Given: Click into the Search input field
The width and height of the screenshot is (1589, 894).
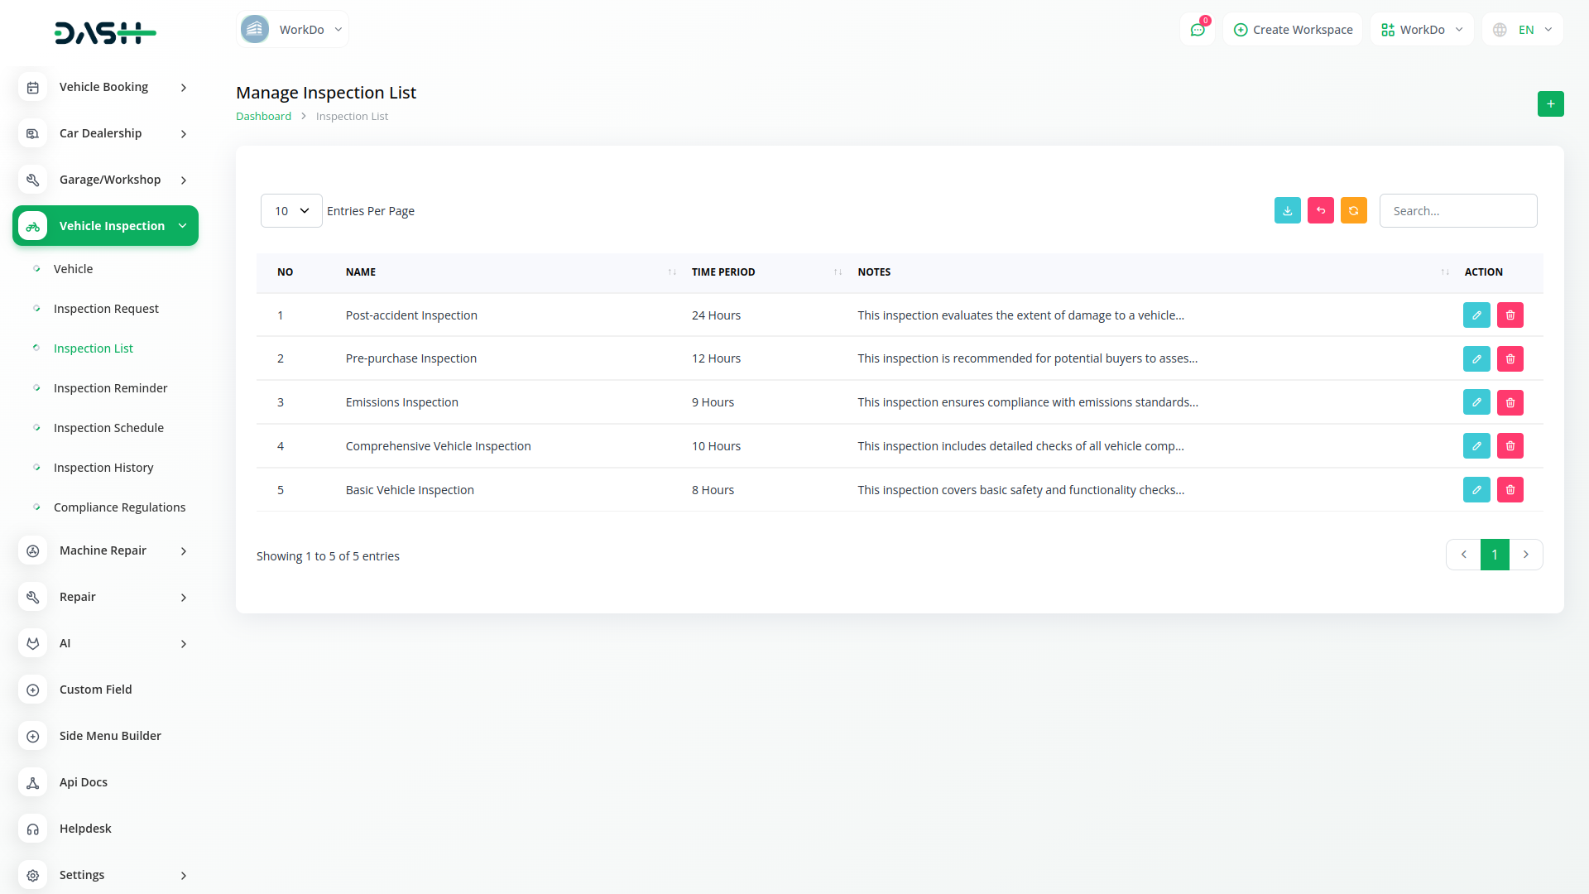Looking at the screenshot, I should (x=1457, y=210).
